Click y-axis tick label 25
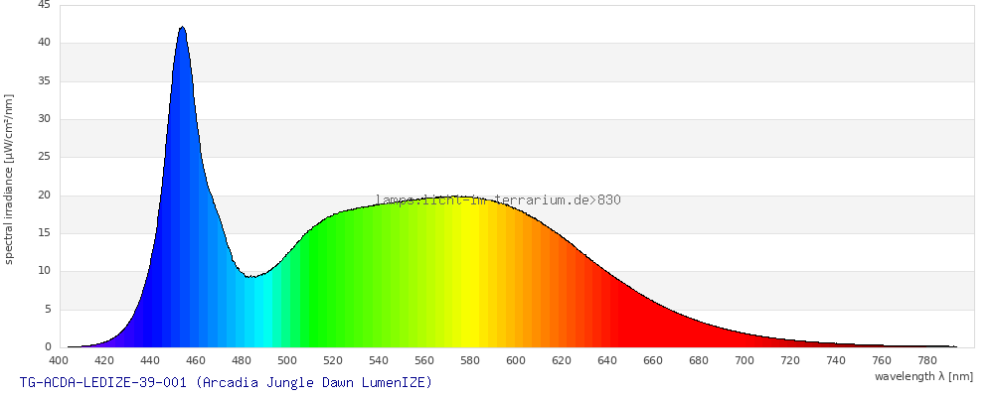This screenshot has height=397, width=994. point(44,157)
